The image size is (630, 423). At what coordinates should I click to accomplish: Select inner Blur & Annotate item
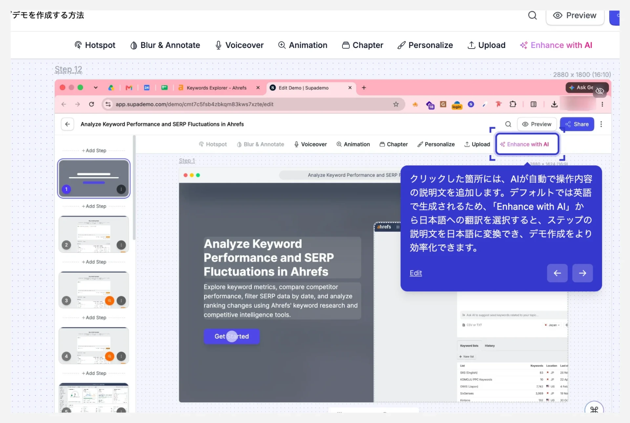pyautogui.click(x=260, y=144)
